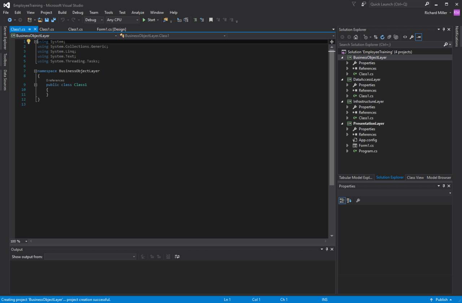Open the Debug configuration dropdown
This screenshot has width=462, height=303.
coord(94,20)
